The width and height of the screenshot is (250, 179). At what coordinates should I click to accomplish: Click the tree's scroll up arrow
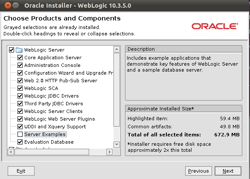(116, 49)
